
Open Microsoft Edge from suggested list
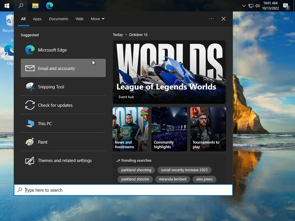(x=63, y=50)
